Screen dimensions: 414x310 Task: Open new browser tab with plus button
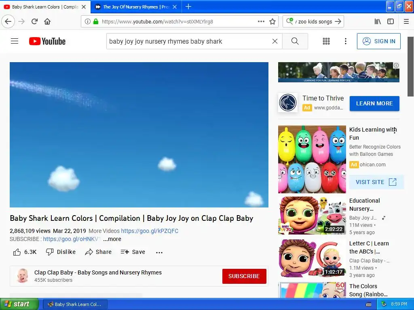coord(188,6)
